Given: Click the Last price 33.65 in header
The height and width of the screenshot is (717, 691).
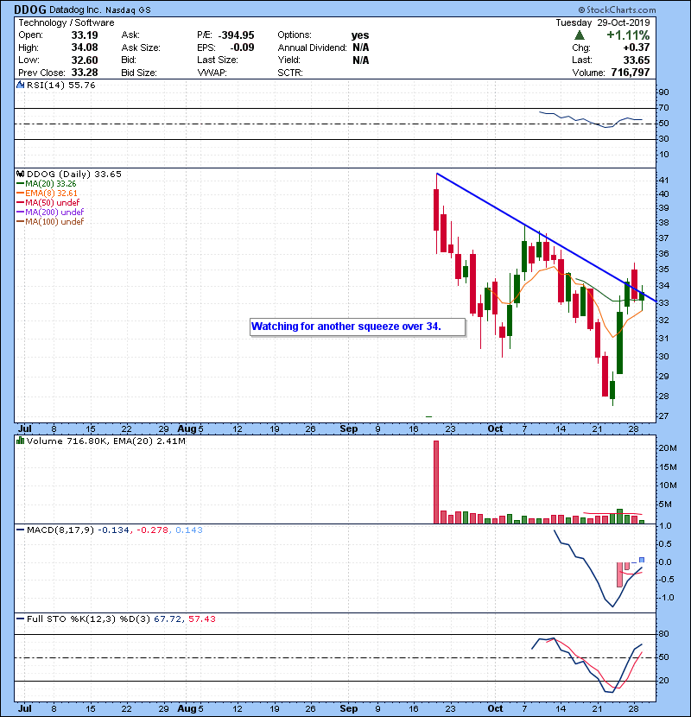Looking at the screenshot, I should [x=637, y=60].
